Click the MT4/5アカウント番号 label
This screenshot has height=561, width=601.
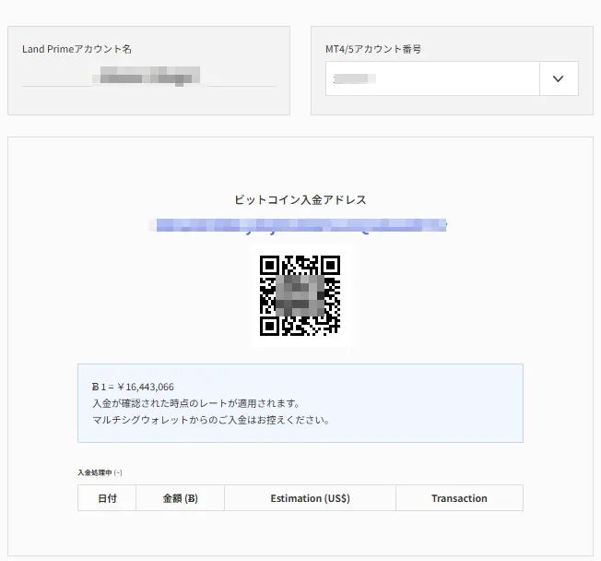coord(373,49)
